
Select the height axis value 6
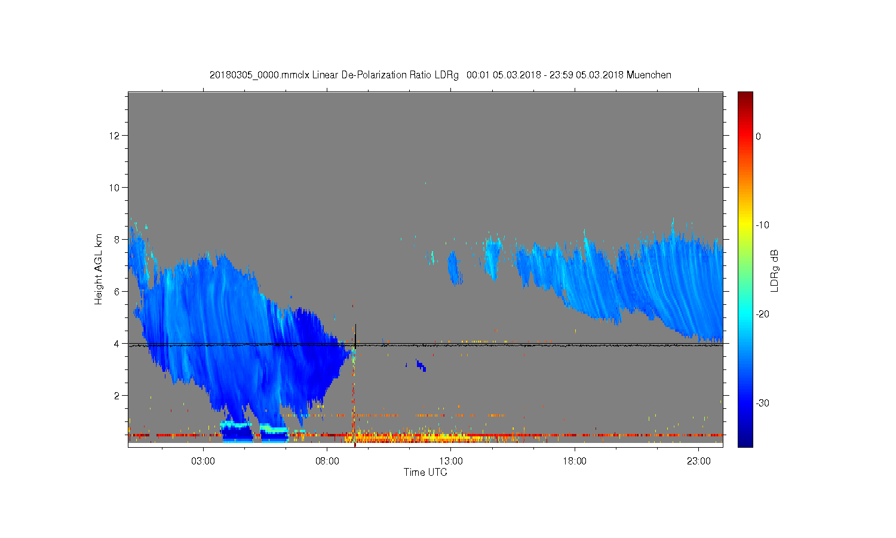click(117, 292)
